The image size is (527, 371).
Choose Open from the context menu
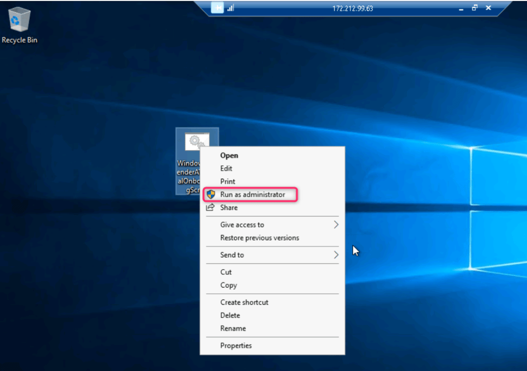pos(229,155)
